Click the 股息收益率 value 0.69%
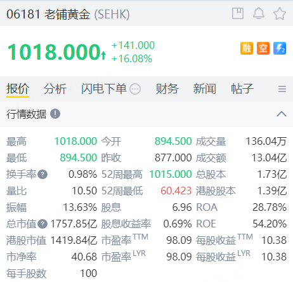293x282 pixels. point(178,224)
